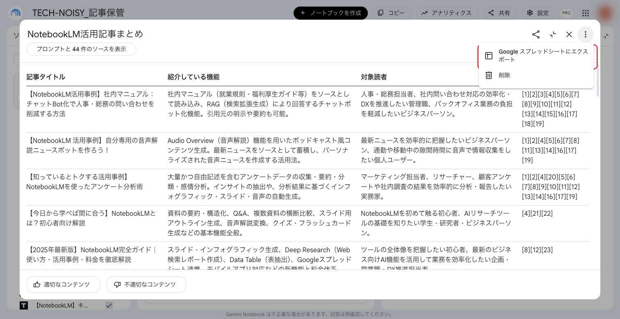Click the 共有 button in the header
Viewport: 620px width, 319px height.
click(x=500, y=13)
